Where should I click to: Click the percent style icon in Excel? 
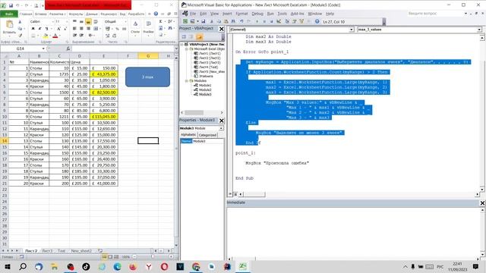(x=117, y=29)
